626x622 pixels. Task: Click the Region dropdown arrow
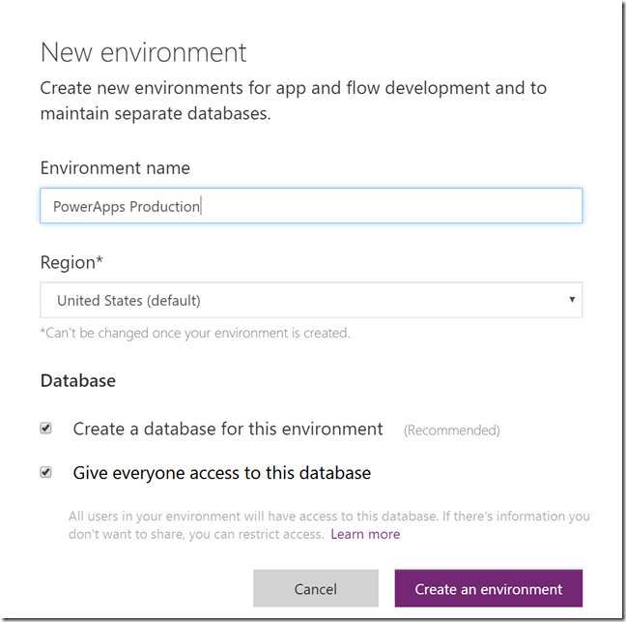(x=572, y=300)
